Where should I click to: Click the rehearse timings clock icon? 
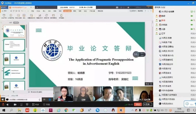click(x=46, y=16)
